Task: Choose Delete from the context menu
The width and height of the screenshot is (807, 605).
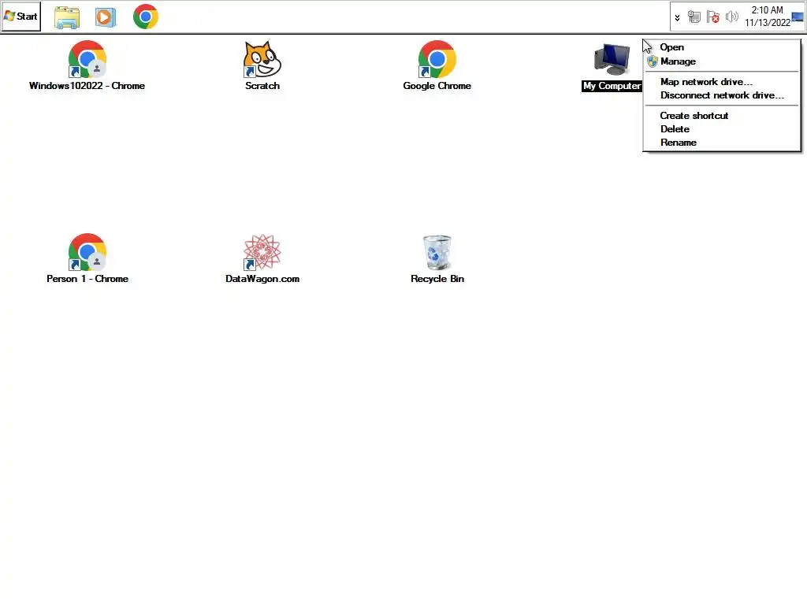Action: click(722, 129)
